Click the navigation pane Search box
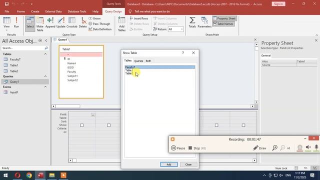The height and width of the screenshot is (180, 320). (23, 48)
